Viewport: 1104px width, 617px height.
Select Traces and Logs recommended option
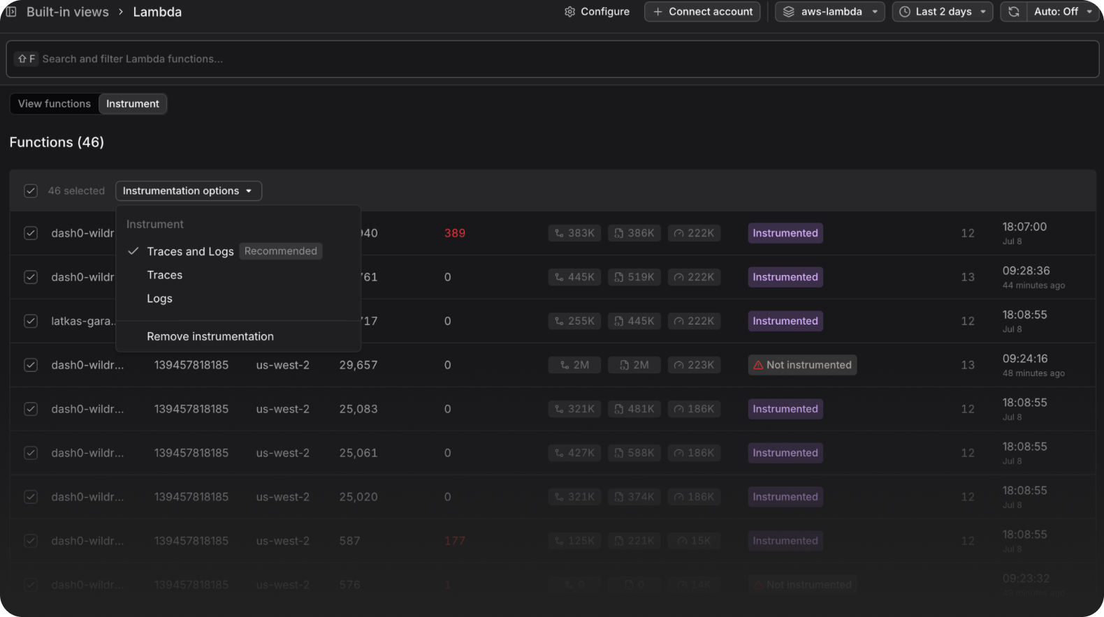(238, 251)
